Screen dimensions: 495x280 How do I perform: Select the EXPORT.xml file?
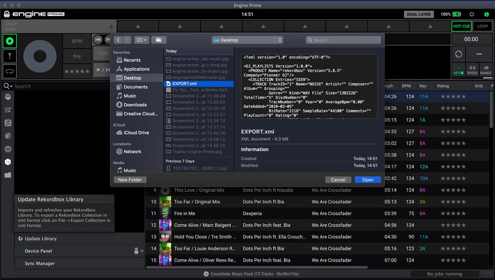click(198, 84)
